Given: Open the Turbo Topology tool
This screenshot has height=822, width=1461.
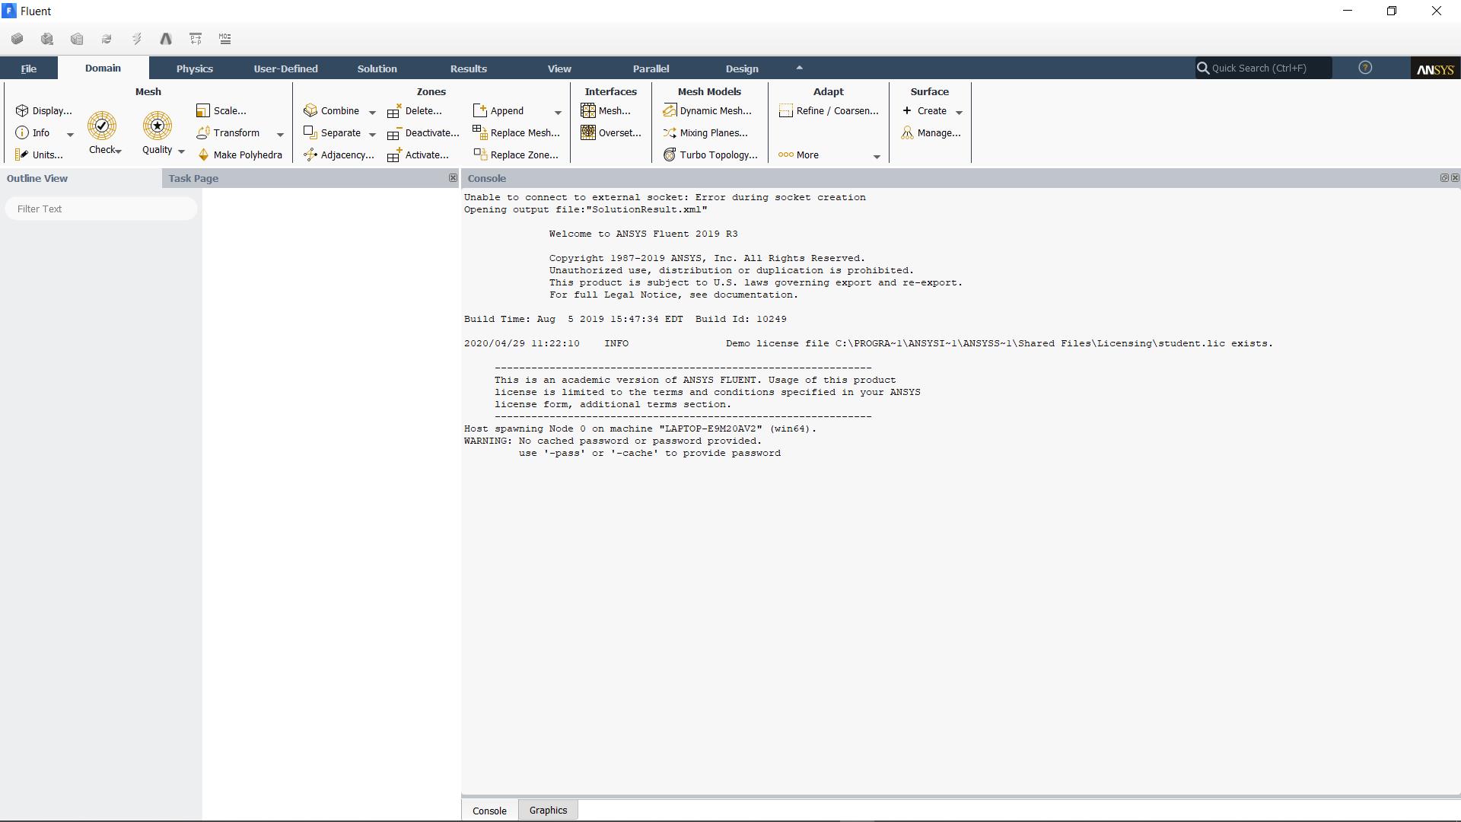Looking at the screenshot, I should [x=711, y=155].
